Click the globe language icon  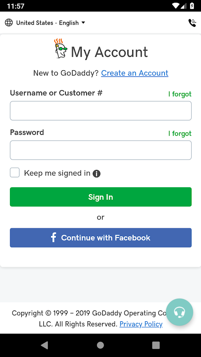pyautogui.click(x=9, y=22)
